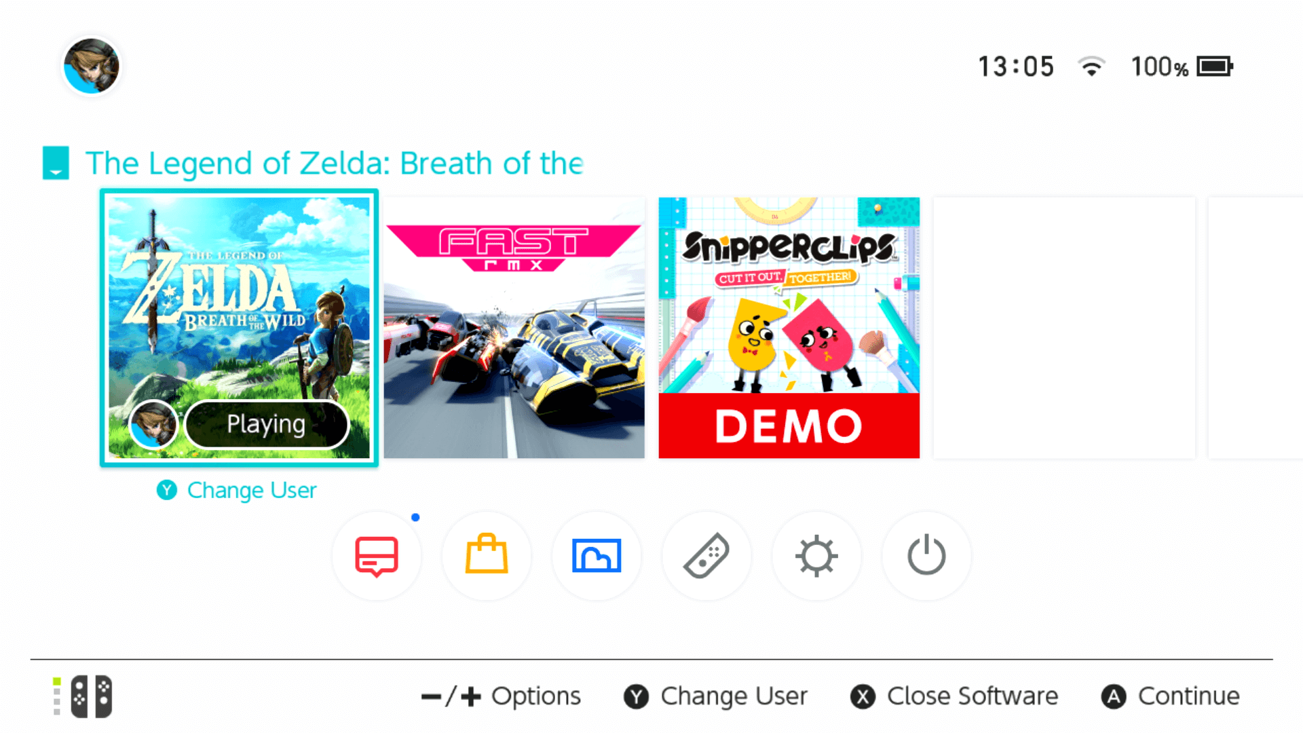Select the Snipperclips DEMO tile
Screen dimensions: 1303x733
[789, 328]
